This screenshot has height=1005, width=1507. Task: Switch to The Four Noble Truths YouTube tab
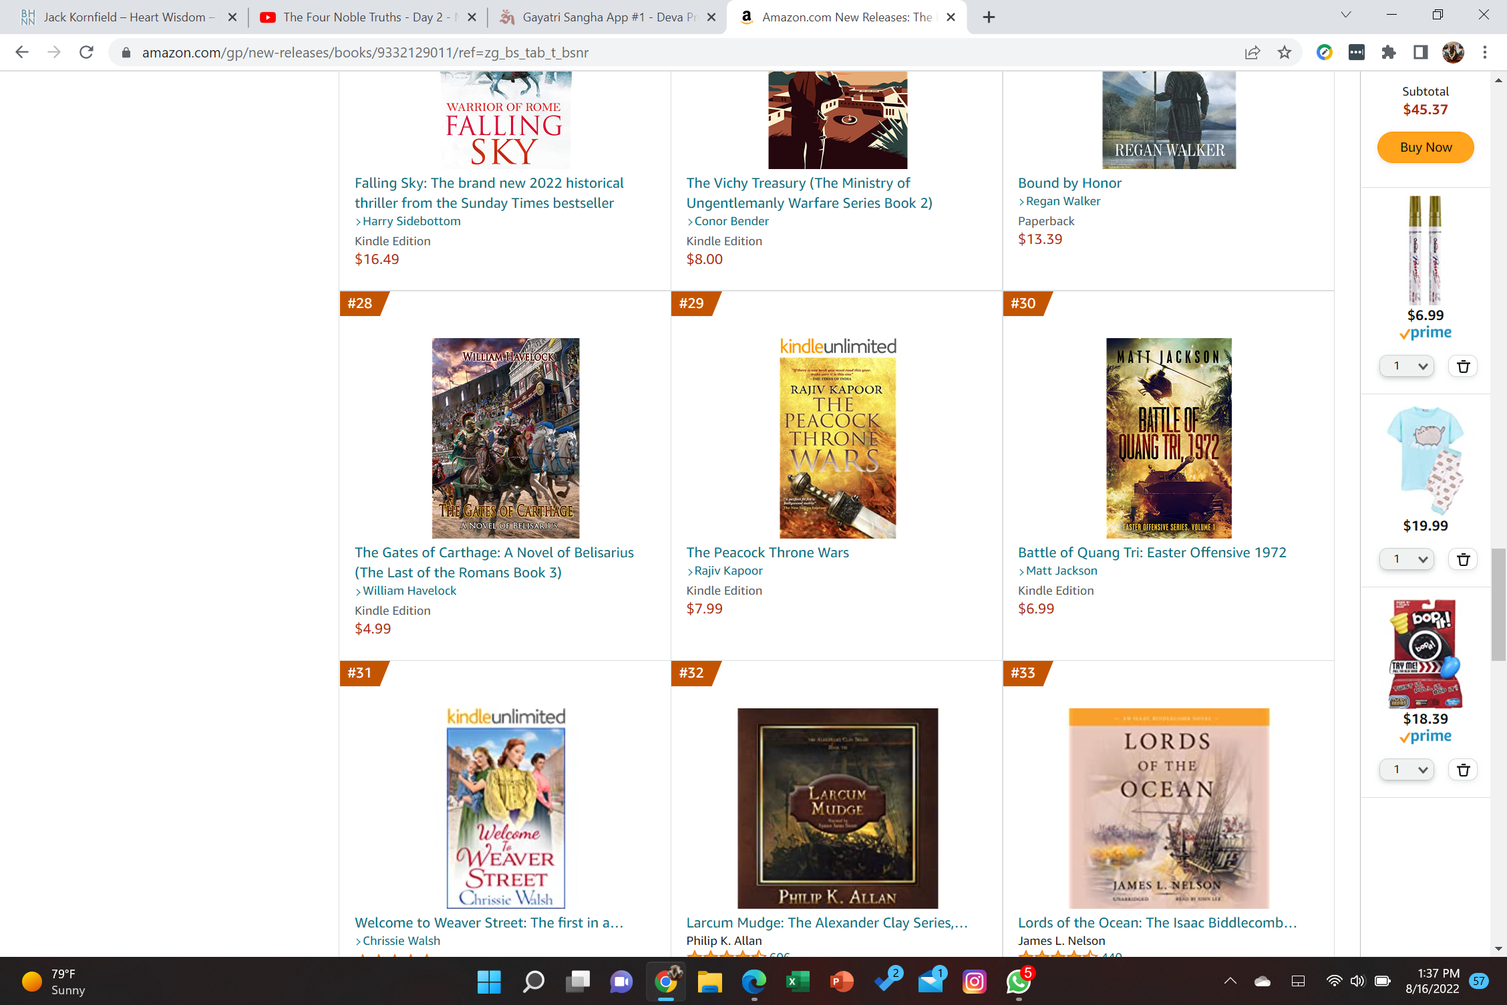click(366, 17)
